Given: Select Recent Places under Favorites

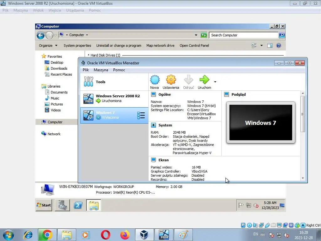Looking at the screenshot, I should [58, 74].
